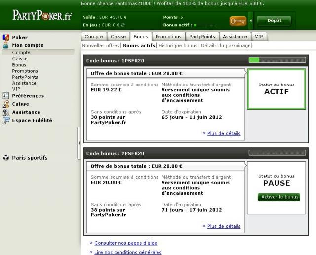Click the 1PSFR20 bonus progress bar
This screenshot has height=255, width=316.
(277, 60)
